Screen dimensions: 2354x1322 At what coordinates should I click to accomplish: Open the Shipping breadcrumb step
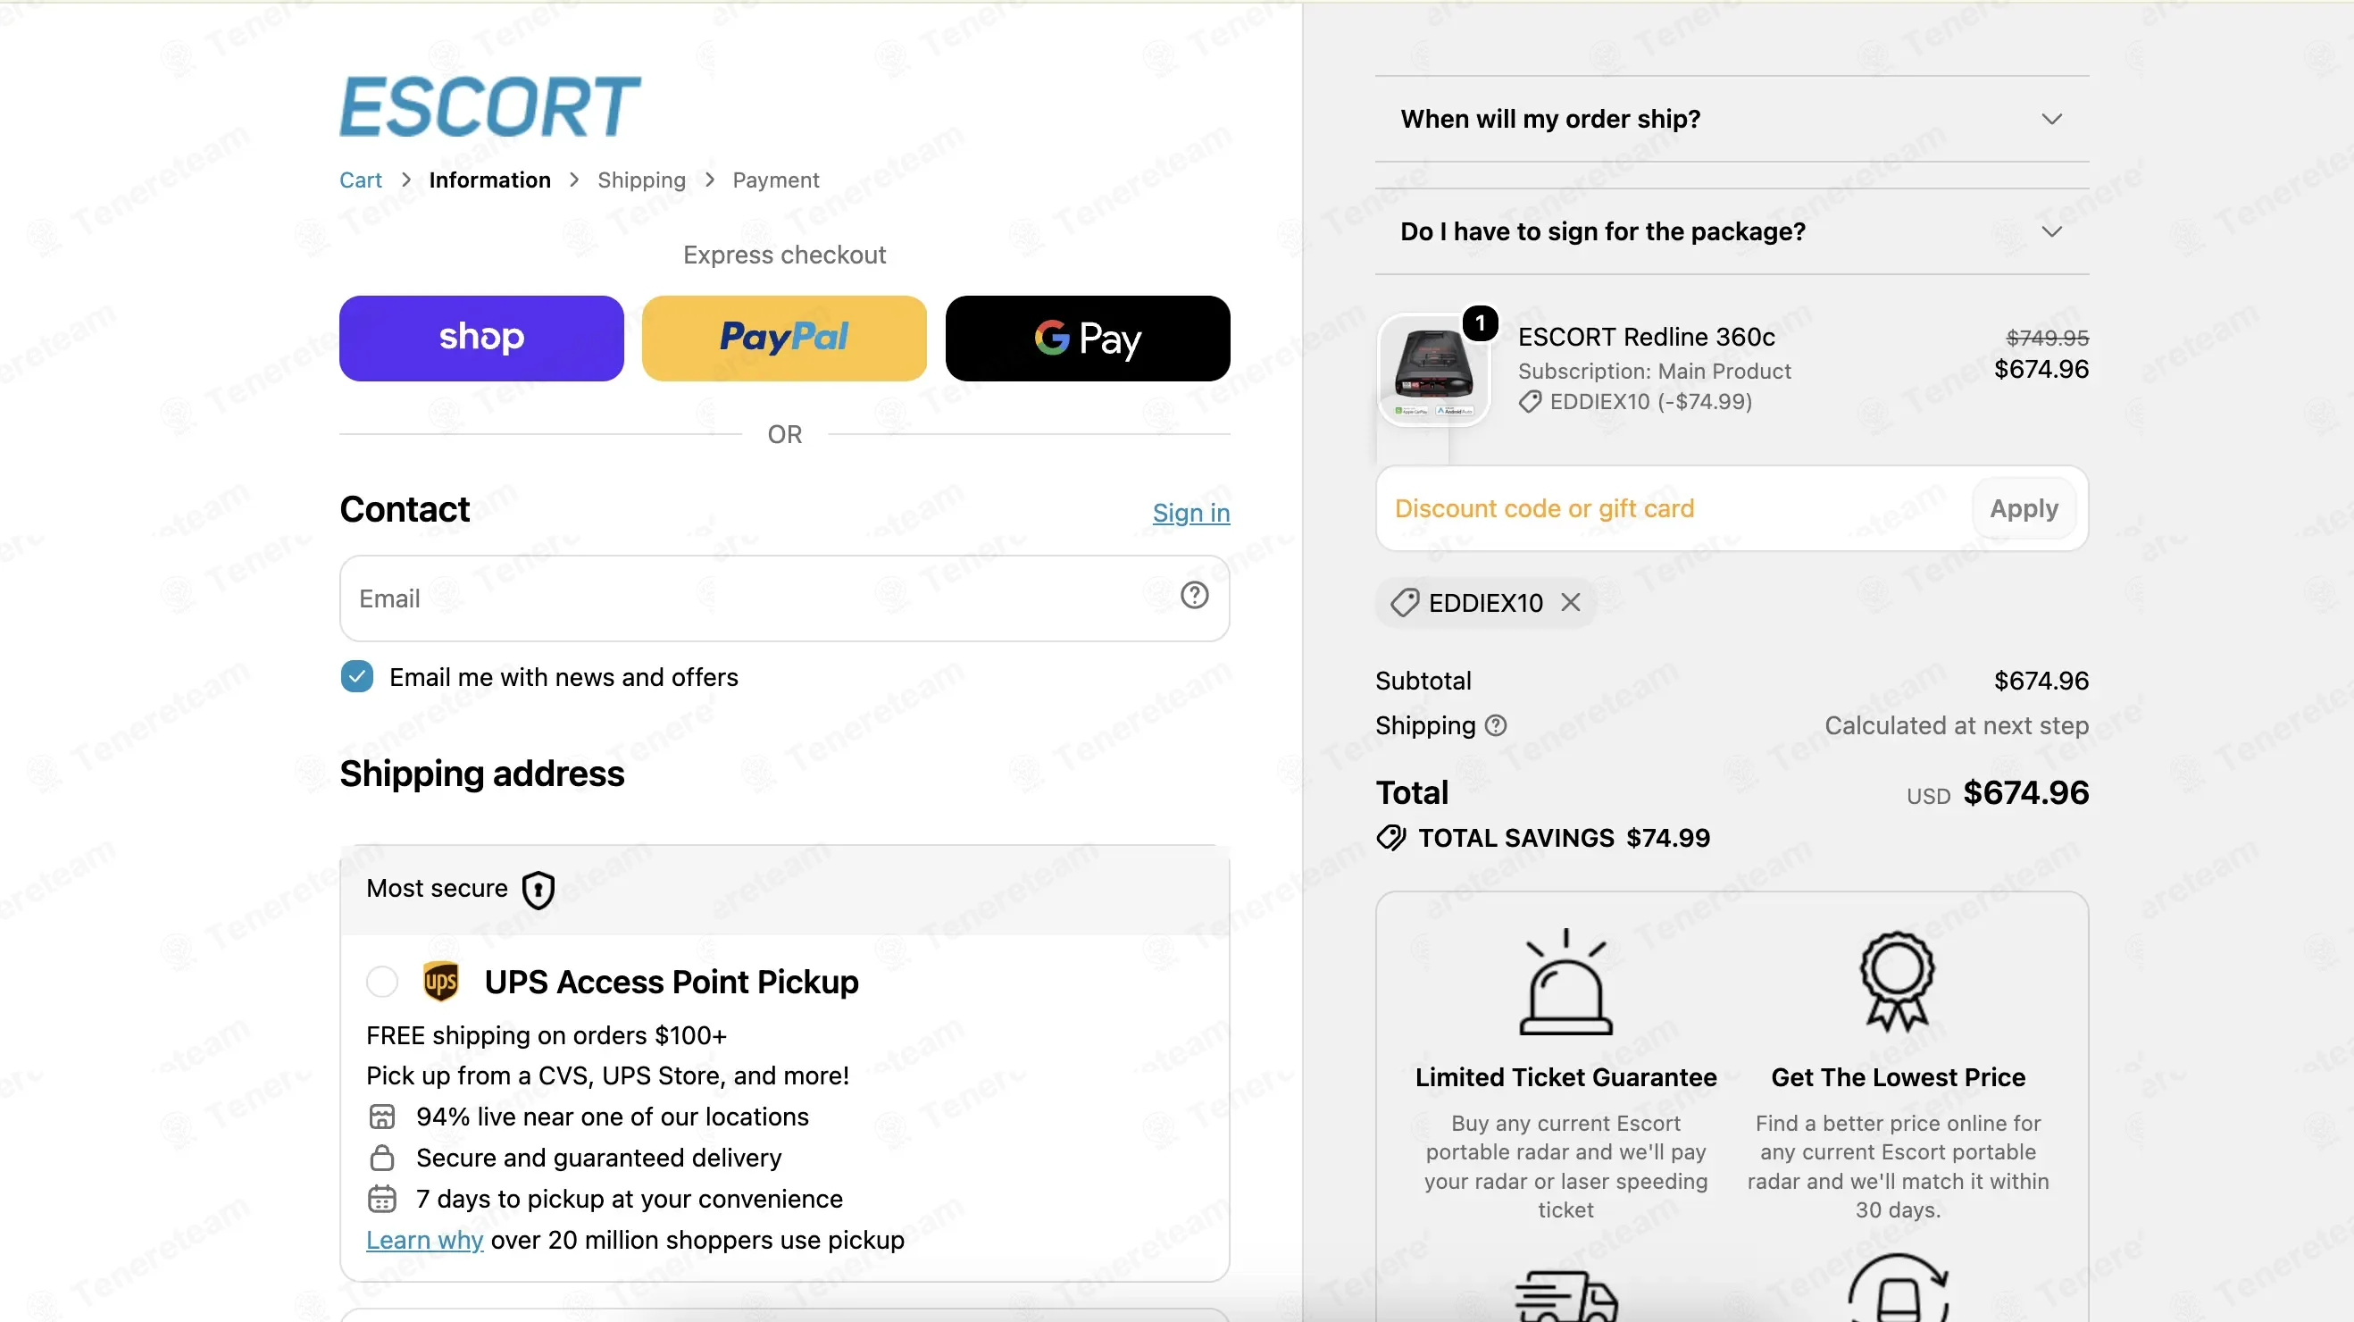click(641, 180)
